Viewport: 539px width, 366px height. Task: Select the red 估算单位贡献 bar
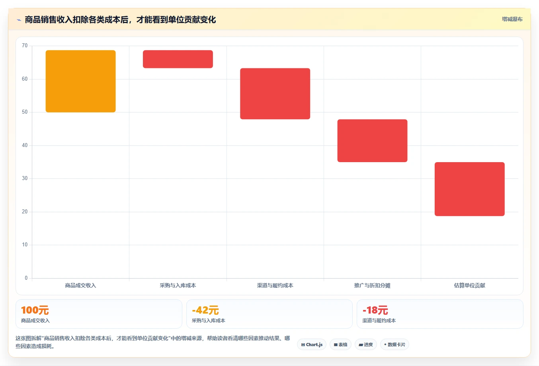(470, 189)
